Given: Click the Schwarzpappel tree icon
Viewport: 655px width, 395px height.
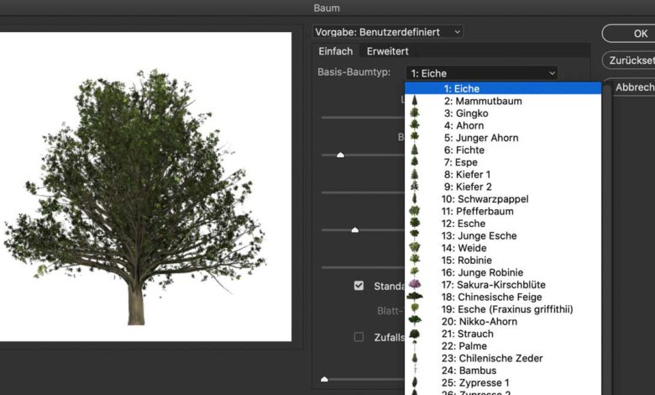Looking at the screenshot, I should click(x=415, y=199).
